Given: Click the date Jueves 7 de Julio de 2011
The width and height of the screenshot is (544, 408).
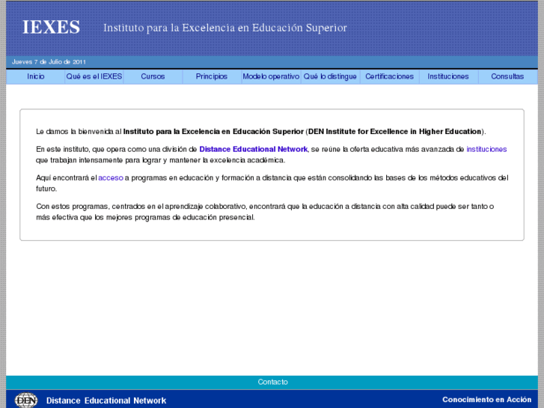Looking at the screenshot, I should tap(49, 62).
